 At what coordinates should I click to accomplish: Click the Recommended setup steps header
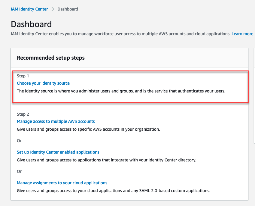(50, 58)
